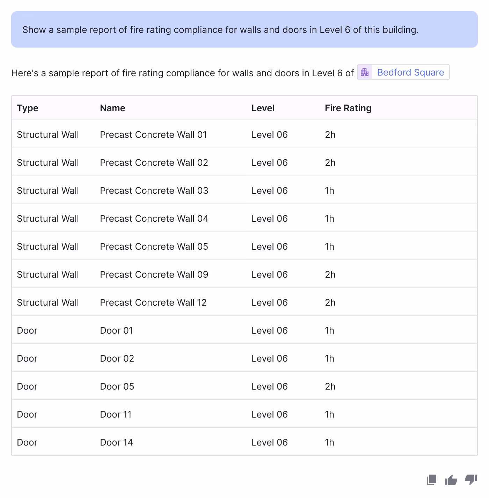Click the Type column header

[28, 108]
